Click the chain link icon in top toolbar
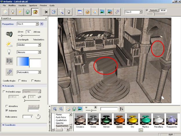Viewport: 181px width, 136px height. 117,12
